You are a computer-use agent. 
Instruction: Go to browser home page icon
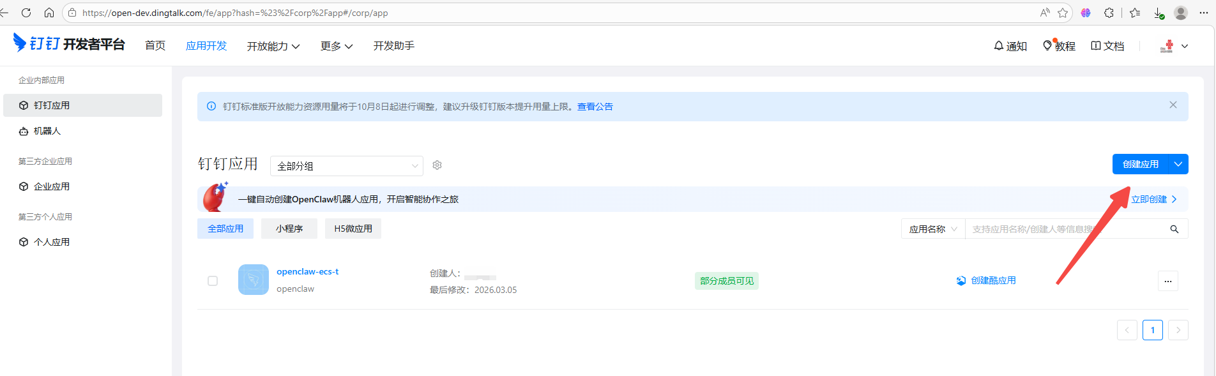49,13
